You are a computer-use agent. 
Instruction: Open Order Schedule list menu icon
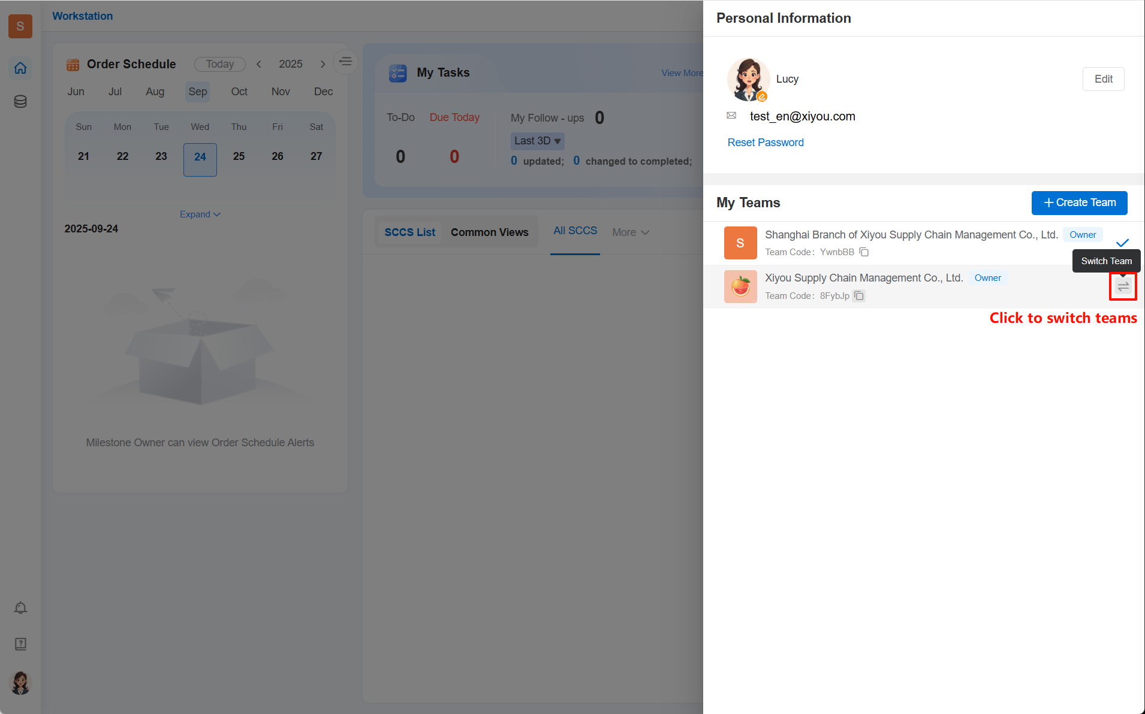point(345,62)
